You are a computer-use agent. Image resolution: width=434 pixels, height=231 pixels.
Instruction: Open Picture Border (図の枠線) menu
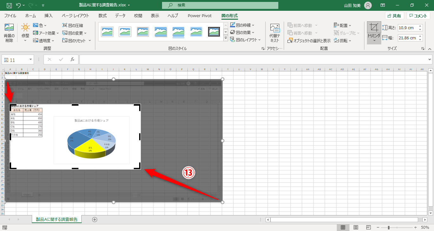(x=242, y=25)
